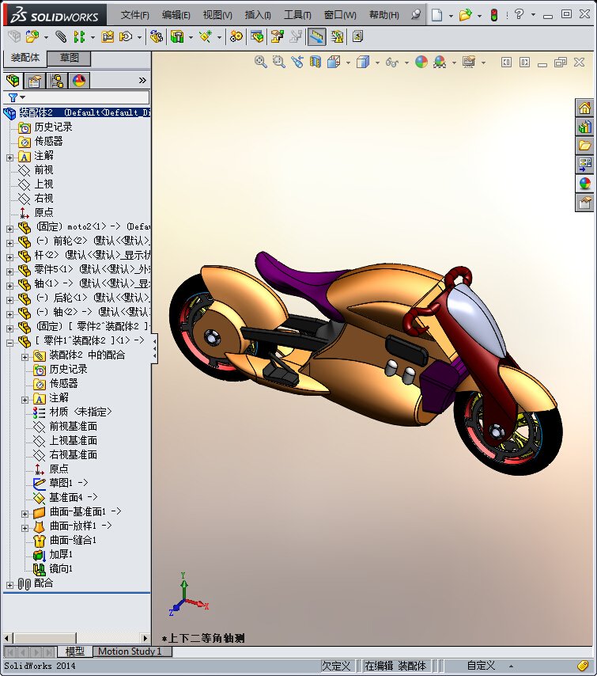Toggle the Section View icon
The image size is (597, 676).
pos(316,62)
